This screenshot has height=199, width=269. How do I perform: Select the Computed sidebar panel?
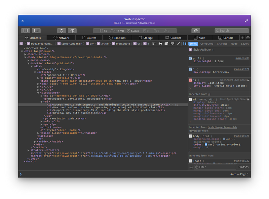[x=207, y=44]
